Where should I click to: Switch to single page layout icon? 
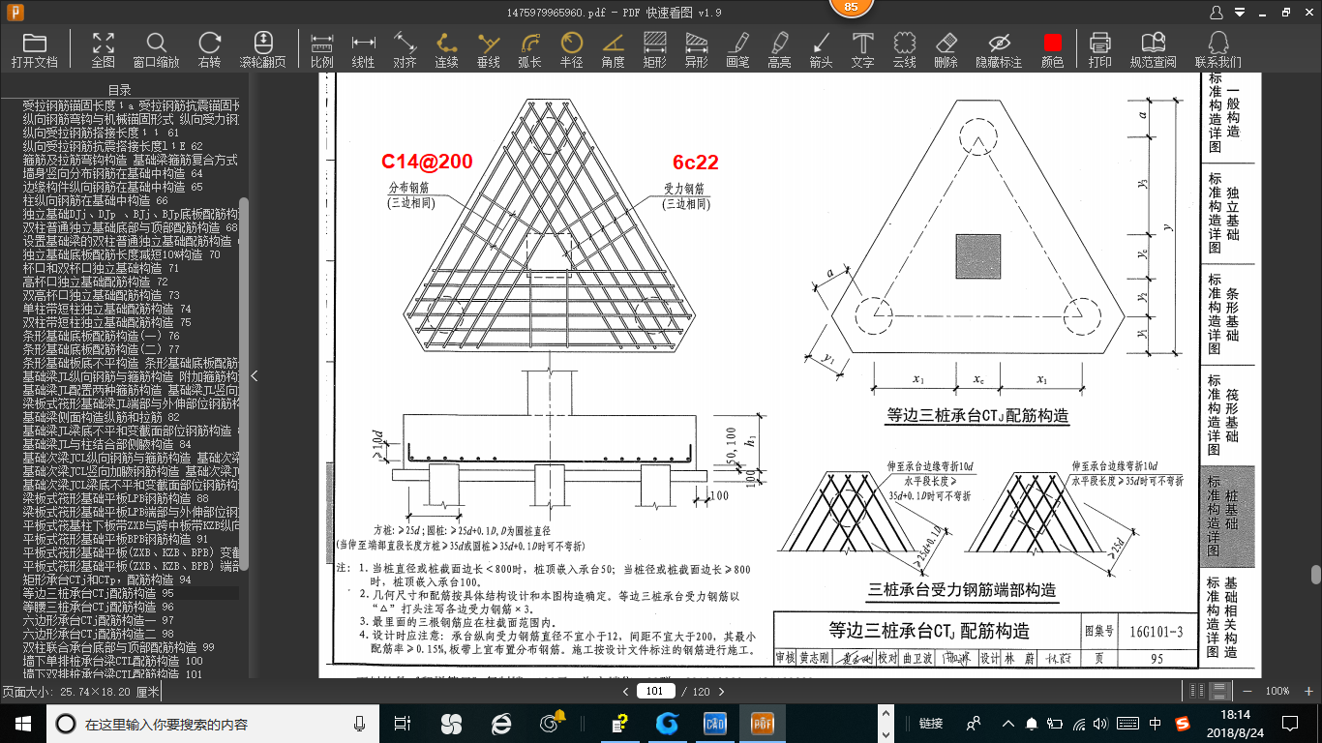point(1195,691)
